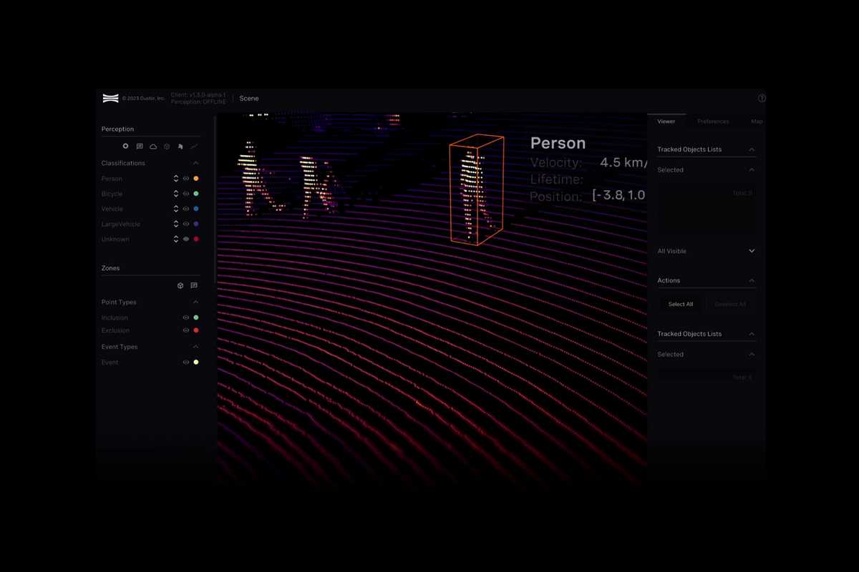
Task: Collapse the Actions section
Action: (752, 280)
